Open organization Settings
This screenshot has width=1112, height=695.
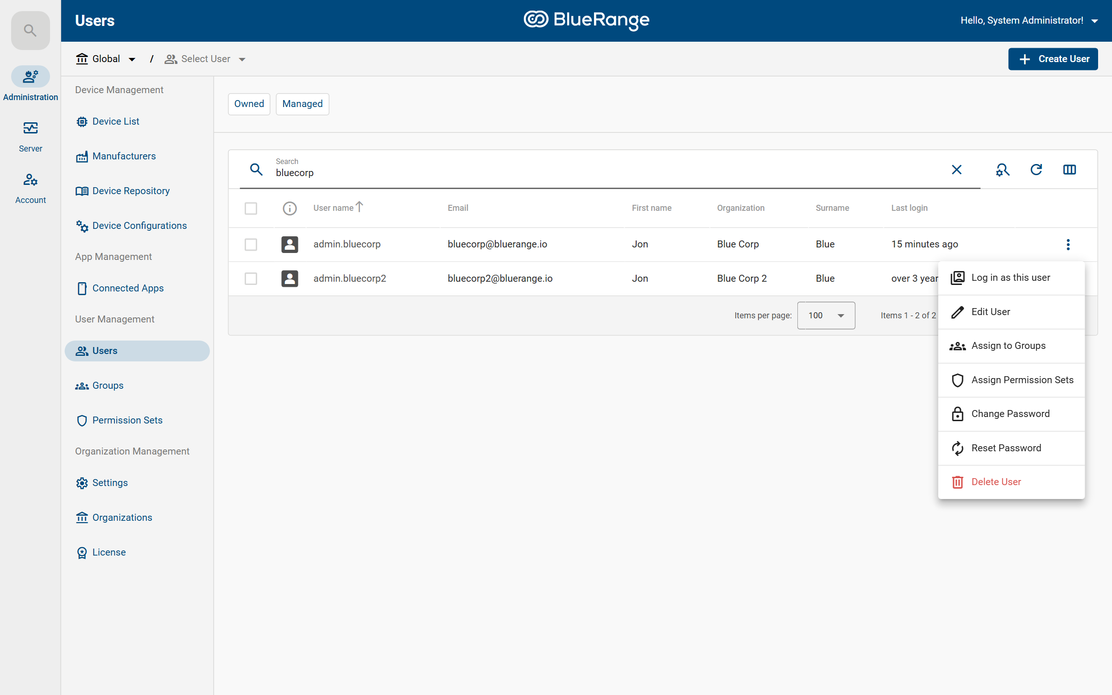[x=137, y=483]
